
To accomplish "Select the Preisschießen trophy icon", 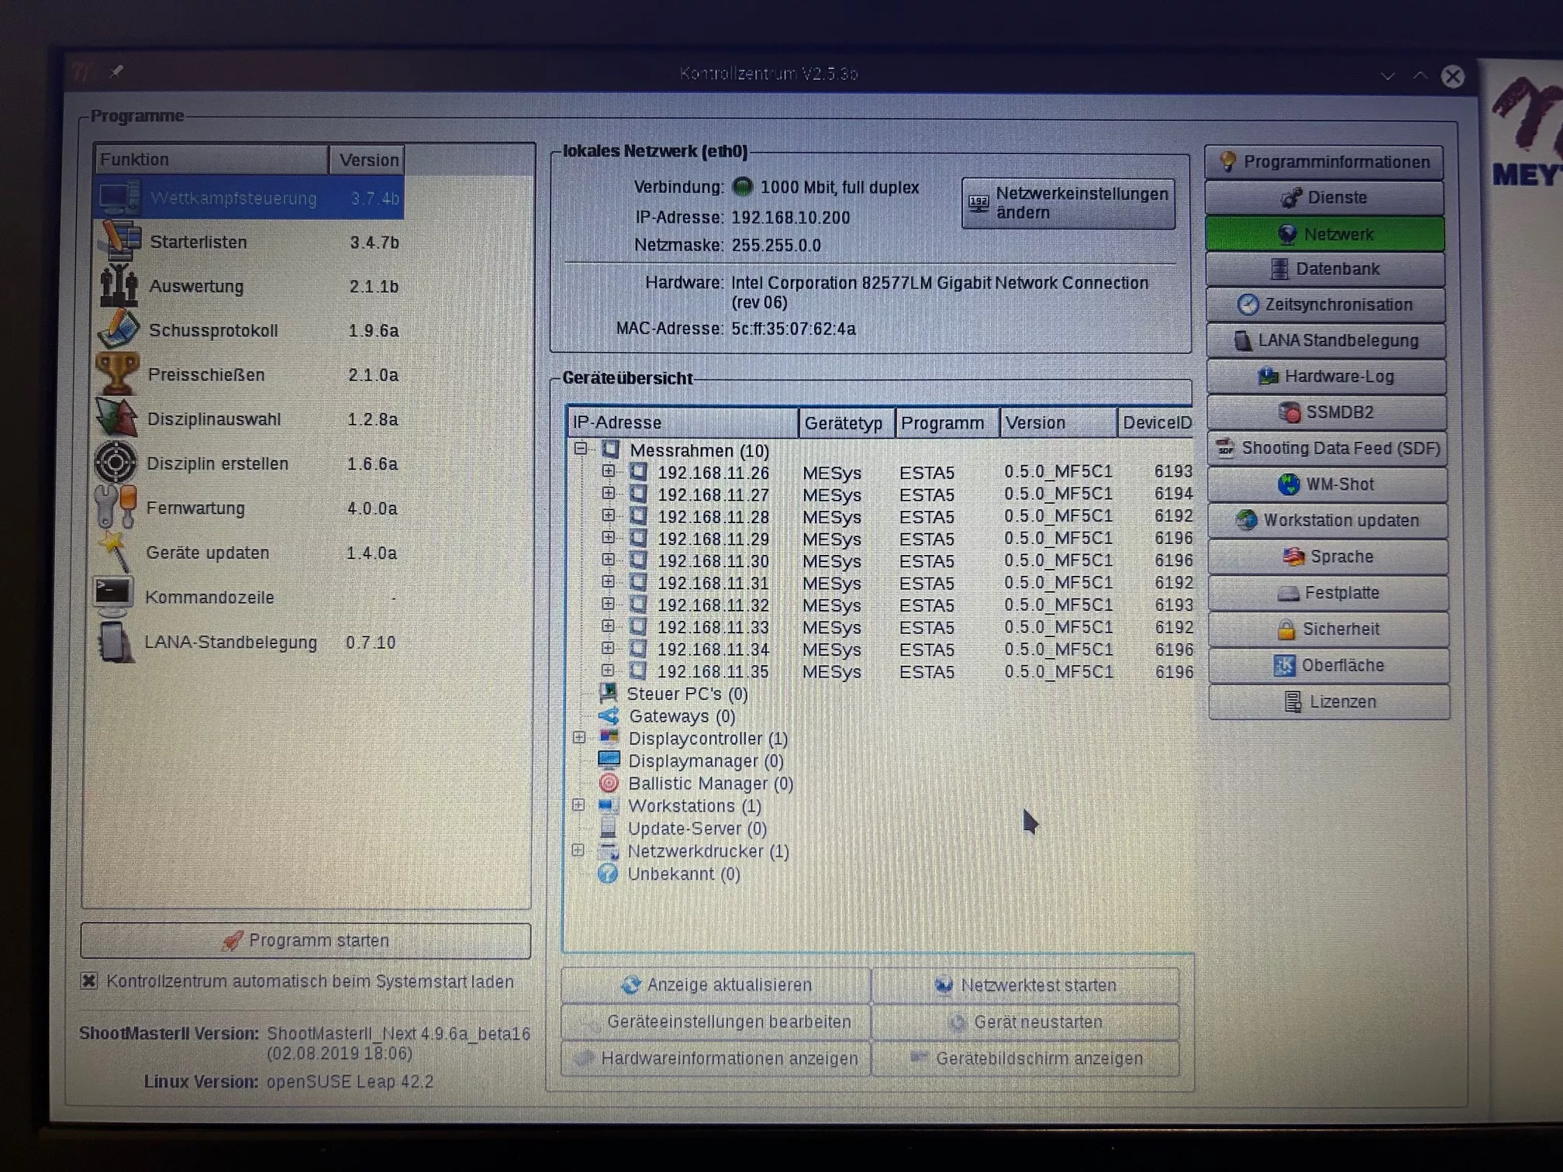I will tap(117, 374).
